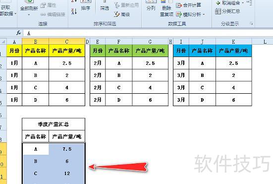Select product C cell in 3月 table
The image size is (273, 184).
coord(202,87)
